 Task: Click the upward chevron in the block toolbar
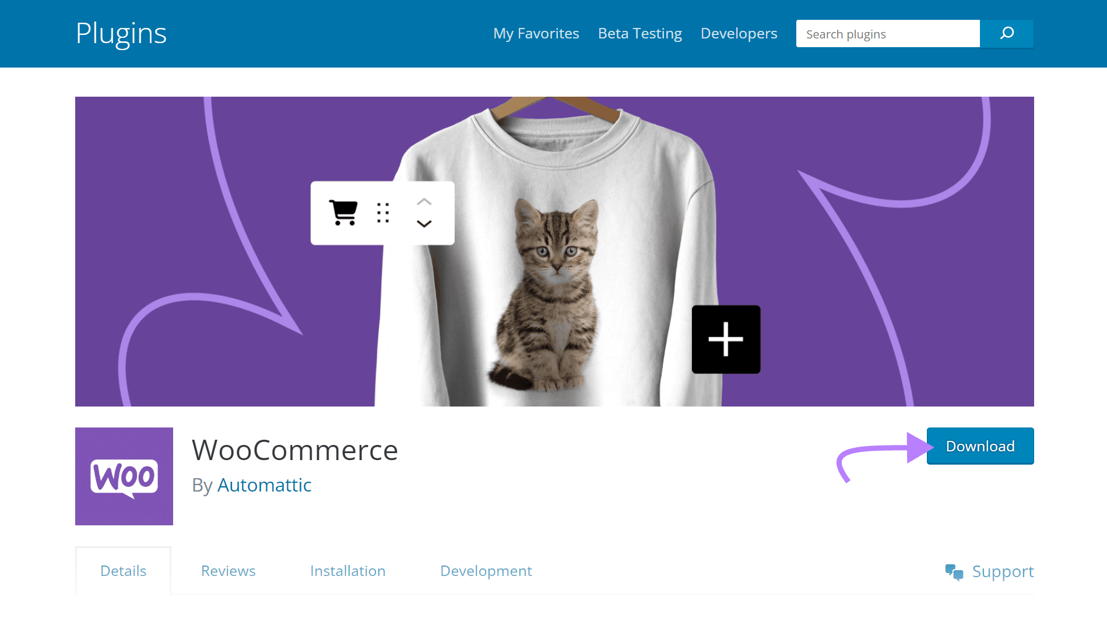point(424,202)
